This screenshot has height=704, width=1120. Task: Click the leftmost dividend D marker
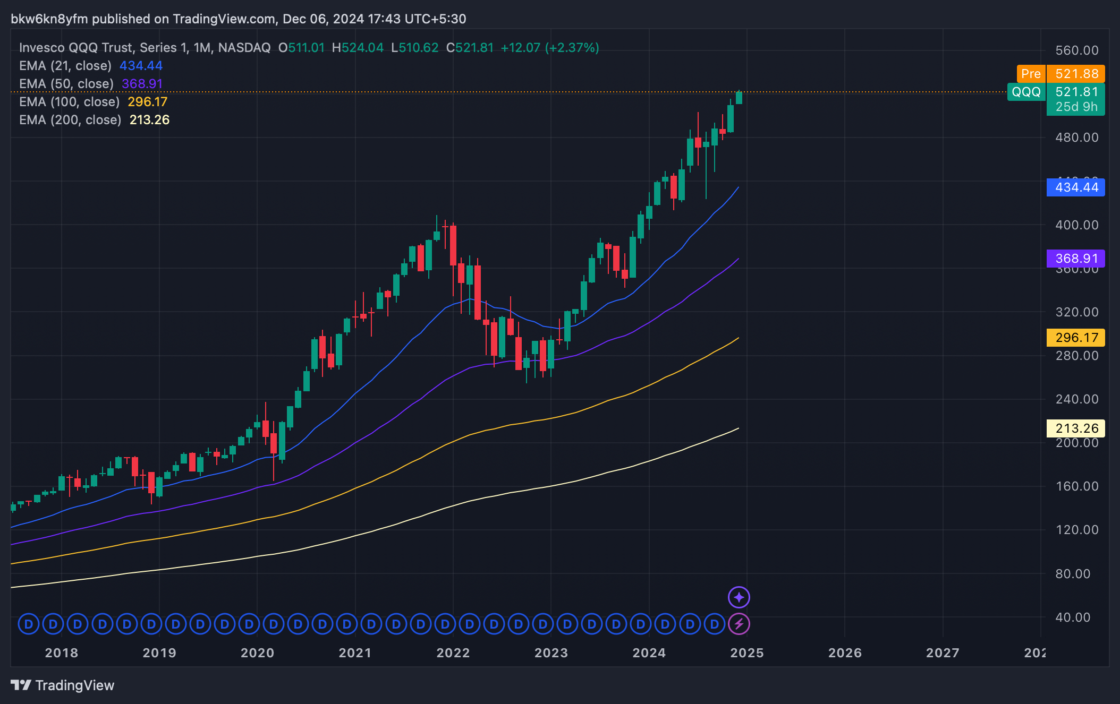(29, 624)
